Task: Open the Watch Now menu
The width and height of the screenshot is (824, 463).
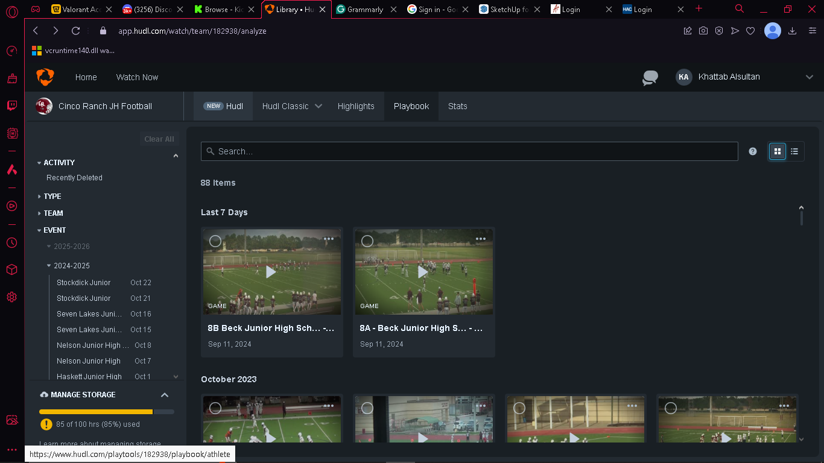Action: pos(137,77)
